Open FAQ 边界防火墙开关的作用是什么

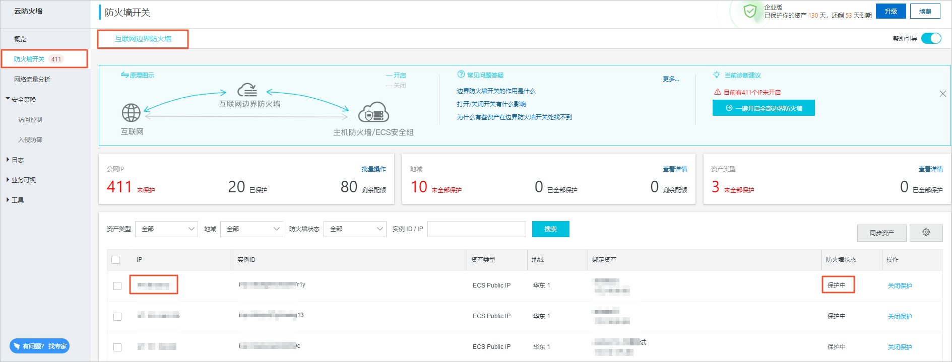point(496,91)
